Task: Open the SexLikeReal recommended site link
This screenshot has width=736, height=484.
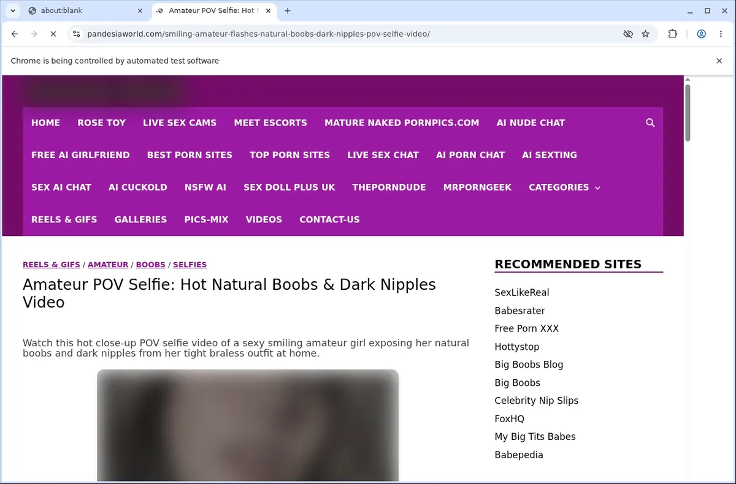Action: (x=522, y=292)
